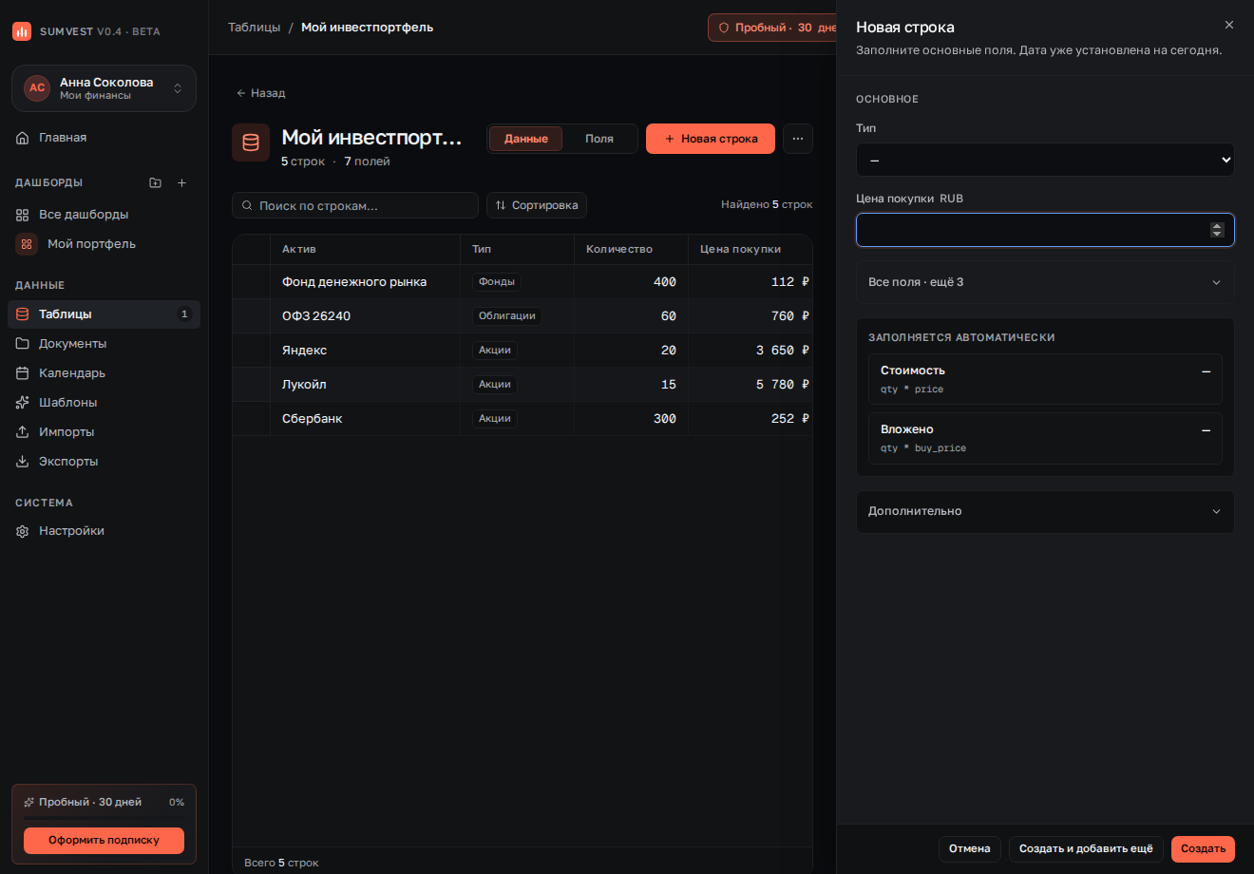Click the Акции tag in the Яндекс row

[x=495, y=351]
